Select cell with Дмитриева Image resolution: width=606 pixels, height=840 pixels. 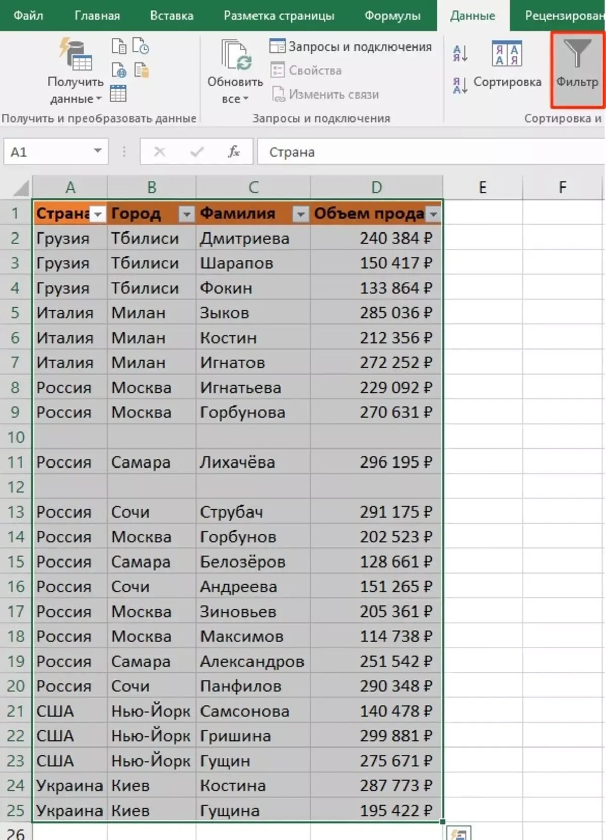tap(253, 238)
